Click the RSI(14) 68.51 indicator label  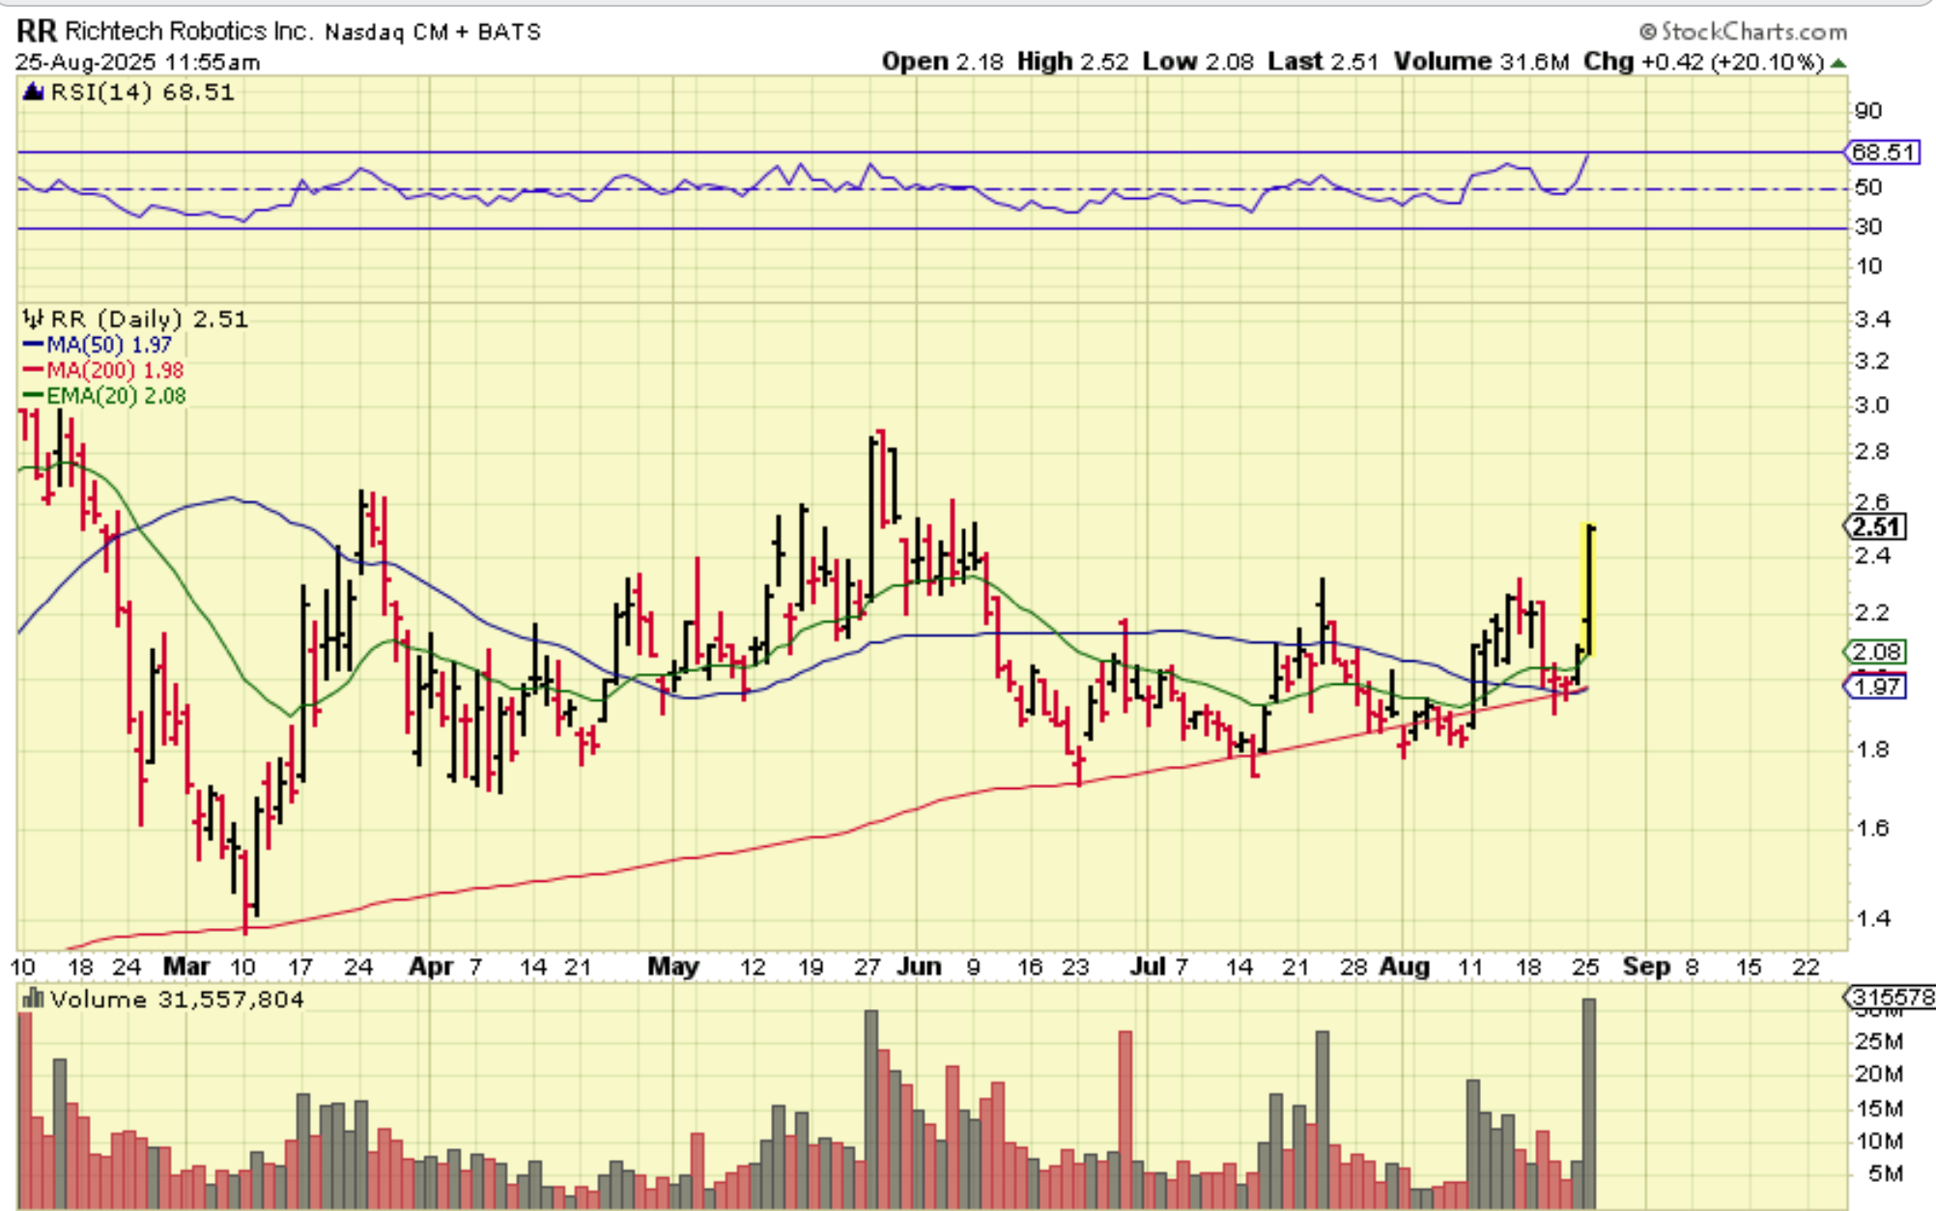(x=142, y=93)
